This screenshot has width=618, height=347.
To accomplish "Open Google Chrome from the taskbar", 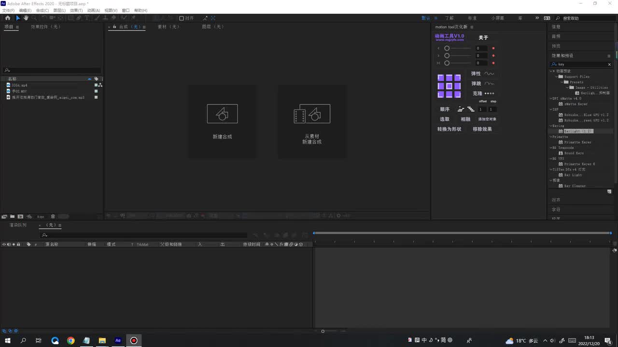I will pyautogui.click(x=71, y=341).
